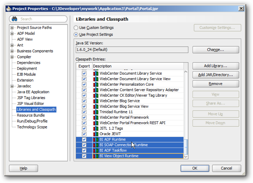Select Libraries and Classpath category
This screenshot has height=183, width=253.
tap(36, 110)
